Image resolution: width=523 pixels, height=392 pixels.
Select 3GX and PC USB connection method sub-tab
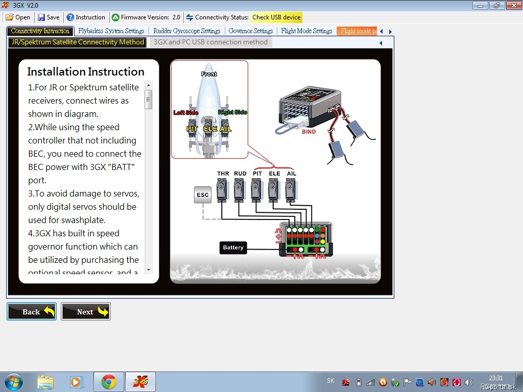pyautogui.click(x=210, y=42)
